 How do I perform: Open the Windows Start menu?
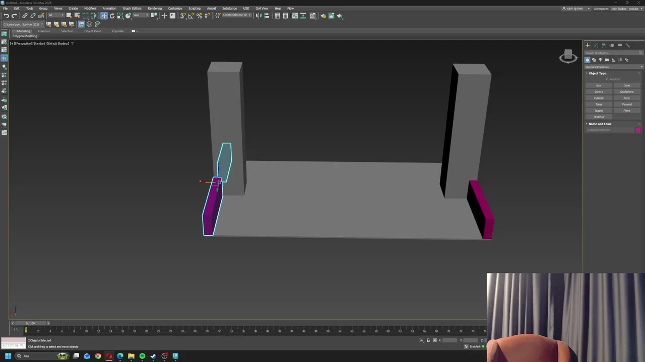[x=8, y=356]
